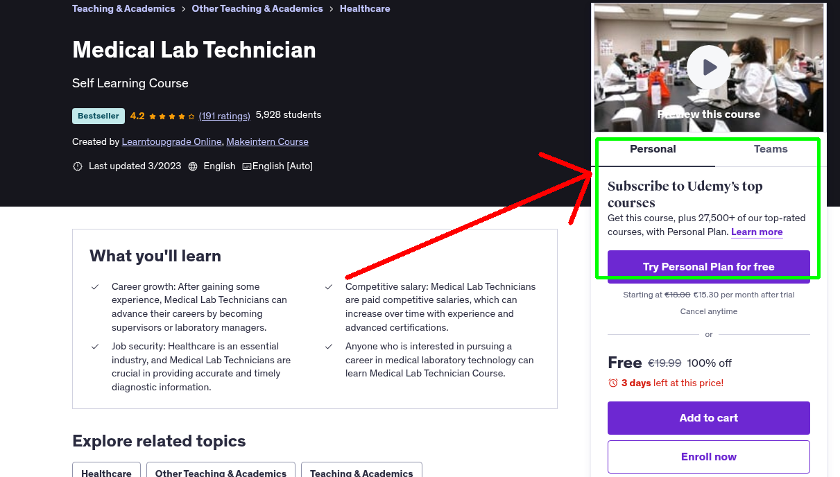Screen dimensions: 840x477
Task: Open Other Teaching & Academics breadcrumb
Action: click(257, 8)
